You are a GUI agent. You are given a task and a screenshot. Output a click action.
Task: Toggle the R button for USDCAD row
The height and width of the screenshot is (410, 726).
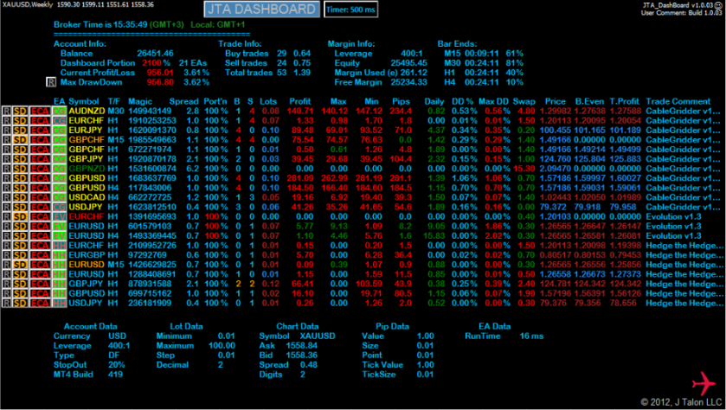tap(7, 196)
